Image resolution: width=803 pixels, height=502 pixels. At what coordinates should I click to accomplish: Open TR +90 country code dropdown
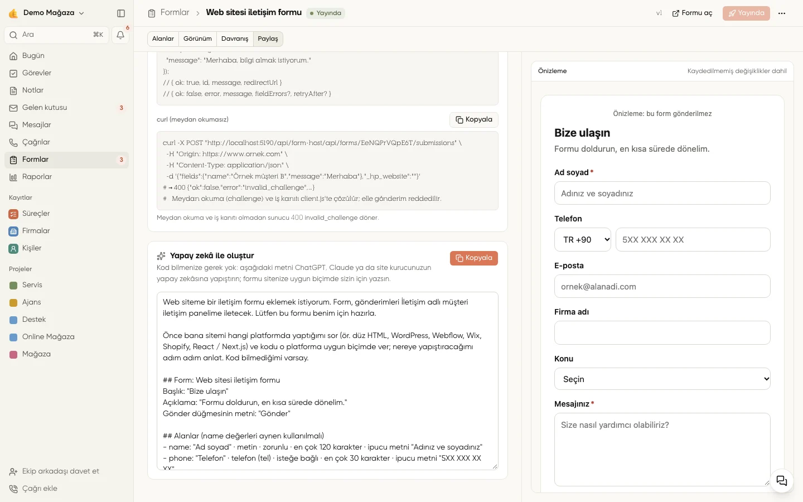click(583, 240)
